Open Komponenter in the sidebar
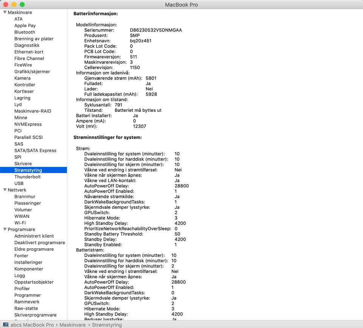This screenshot has height=328, width=363. [29, 269]
